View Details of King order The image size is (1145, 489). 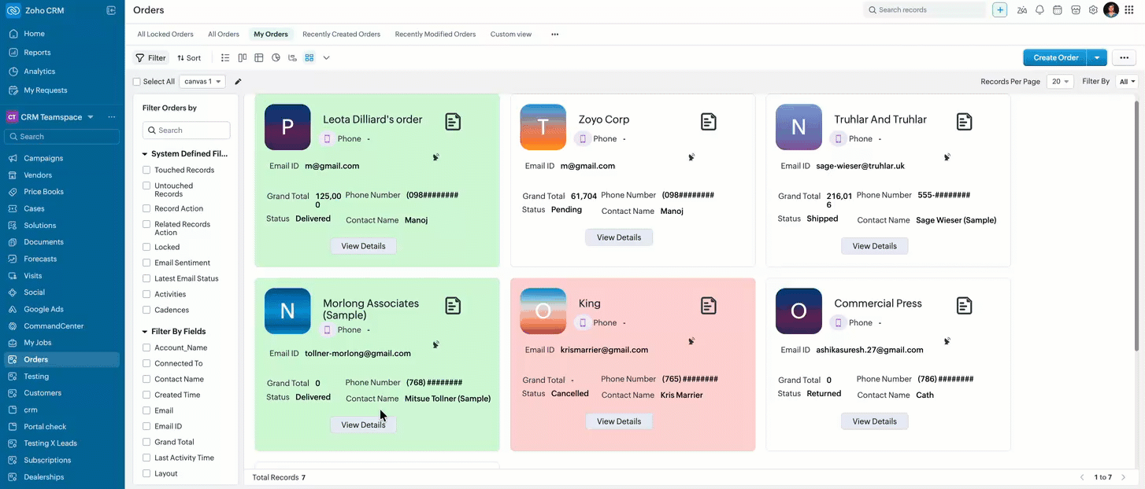pos(619,421)
